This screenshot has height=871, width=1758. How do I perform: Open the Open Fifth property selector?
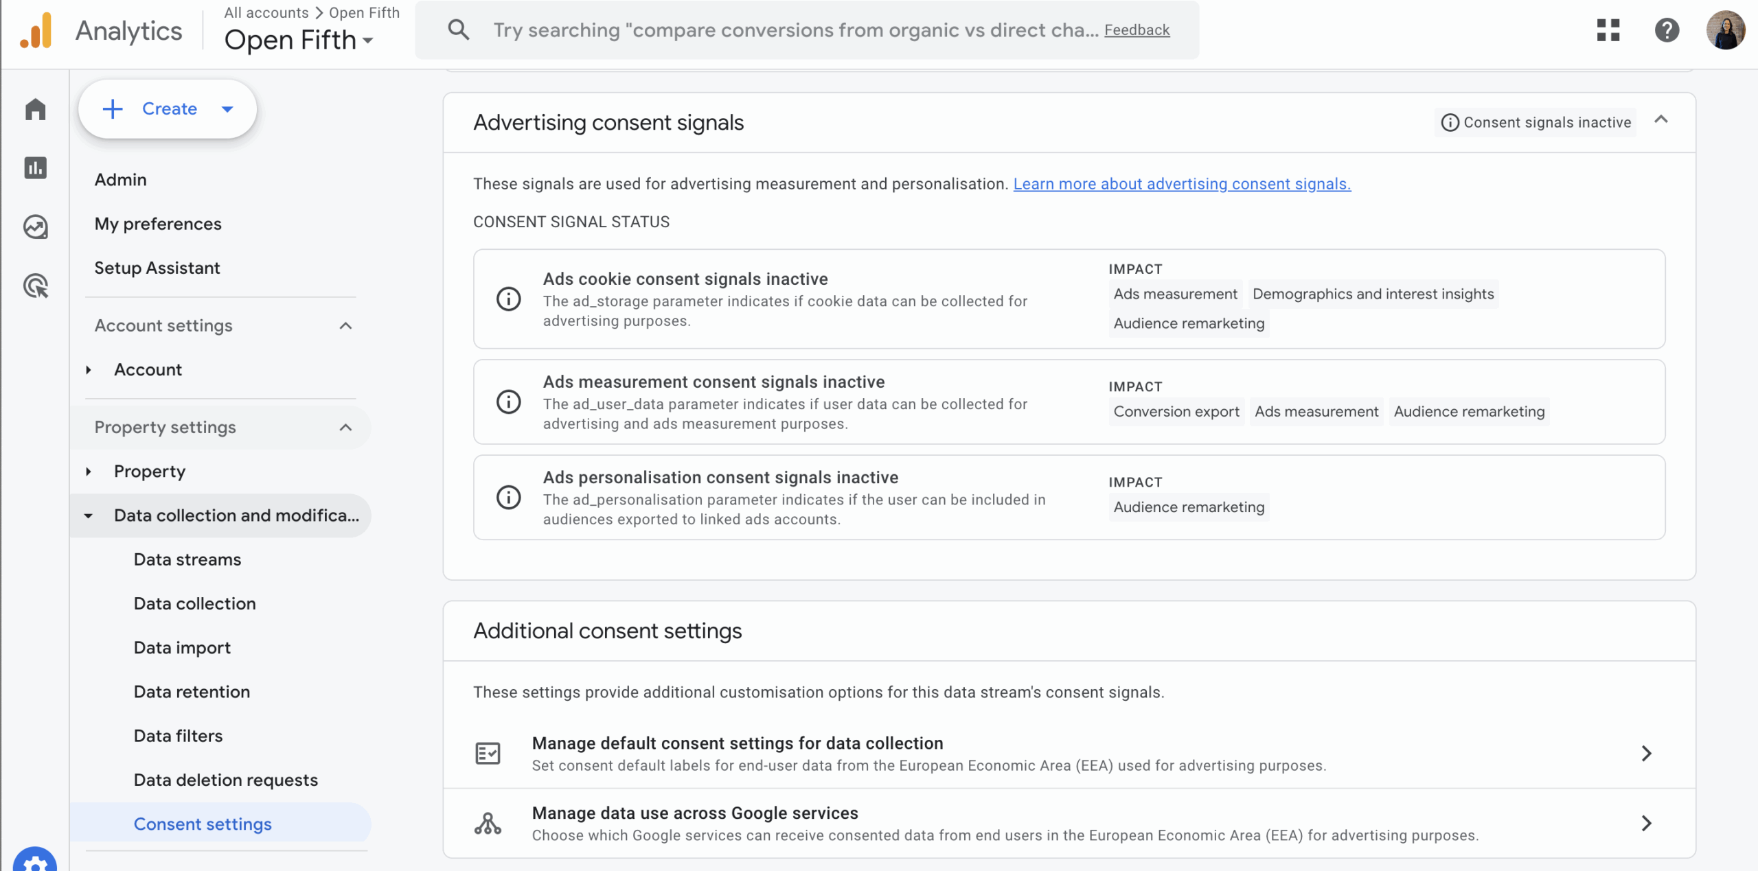[299, 40]
